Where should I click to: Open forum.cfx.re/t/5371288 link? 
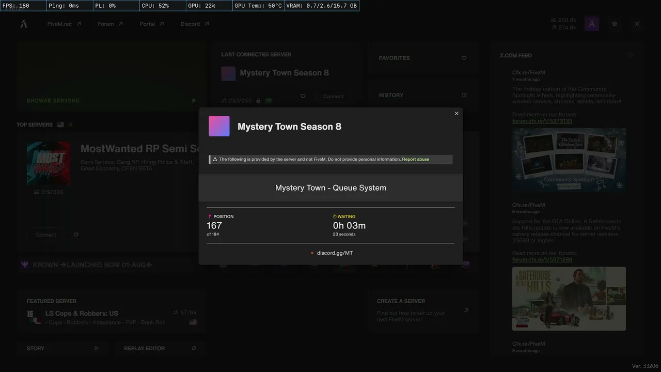pyautogui.click(x=542, y=259)
